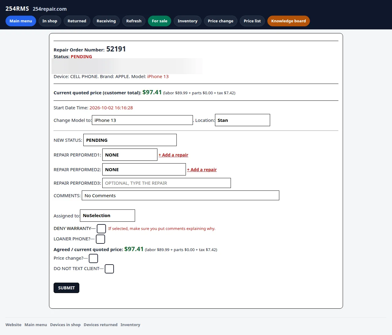Open the Knowledge board
This screenshot has height=335, width=392.
[288, 21]
